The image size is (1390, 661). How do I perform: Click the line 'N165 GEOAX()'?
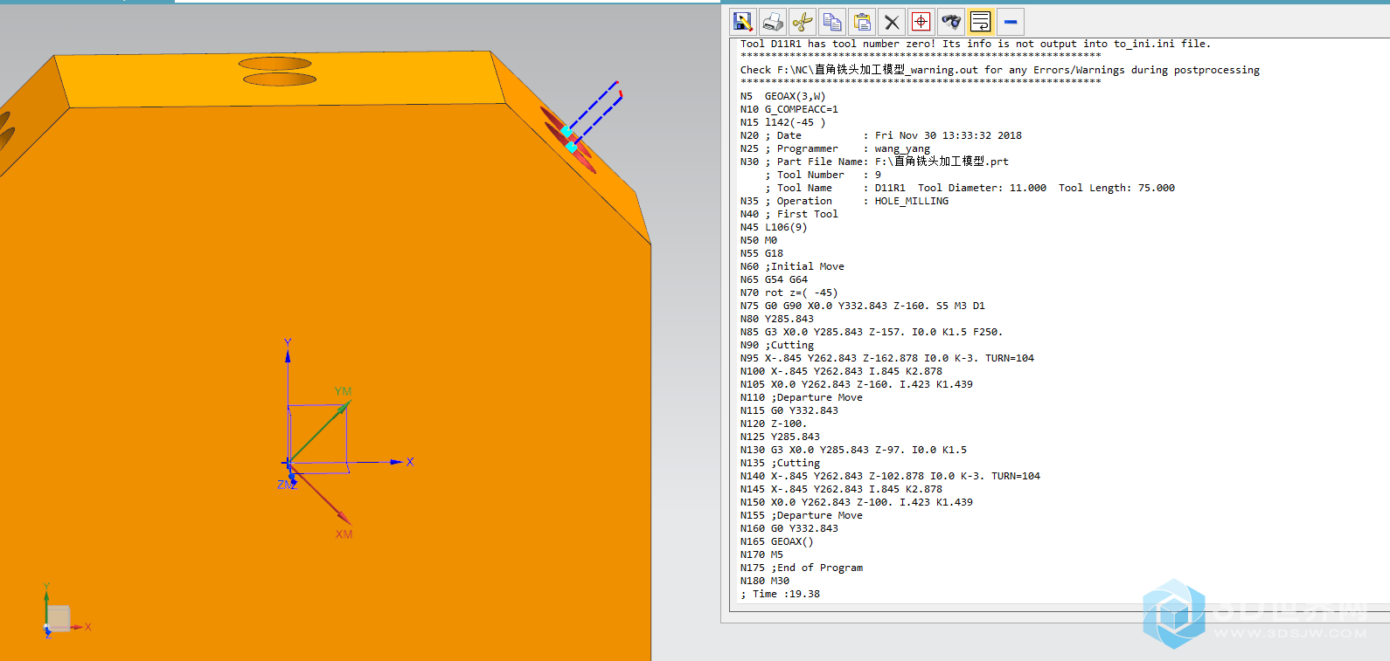click(x=776, y=541)
